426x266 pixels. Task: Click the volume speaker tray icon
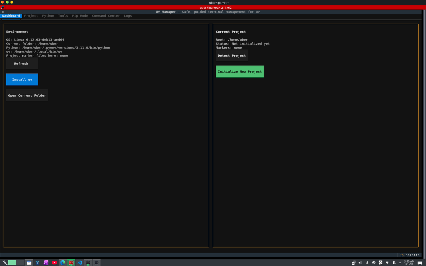(360, 263)
